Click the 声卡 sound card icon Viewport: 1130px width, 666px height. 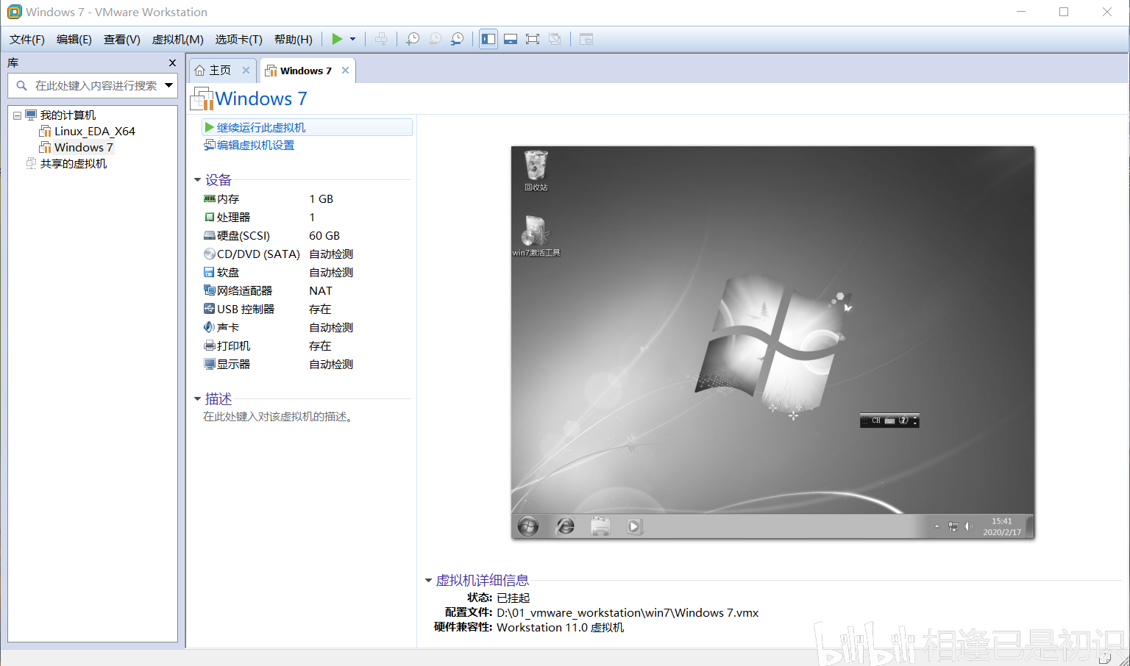(x=210, y=327)
